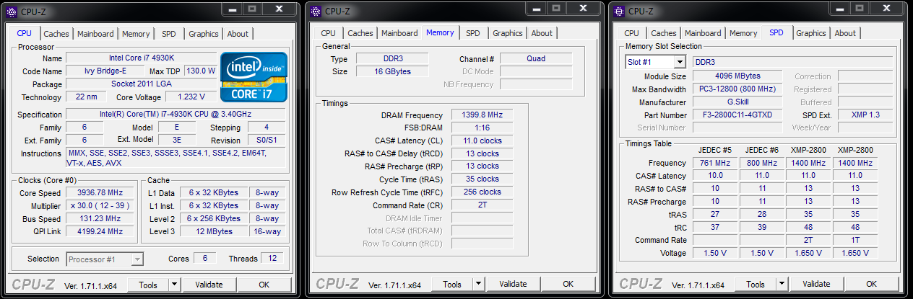Click Validate in the Memory window
Screen dimensions: 913x299
tap(513, 284)
